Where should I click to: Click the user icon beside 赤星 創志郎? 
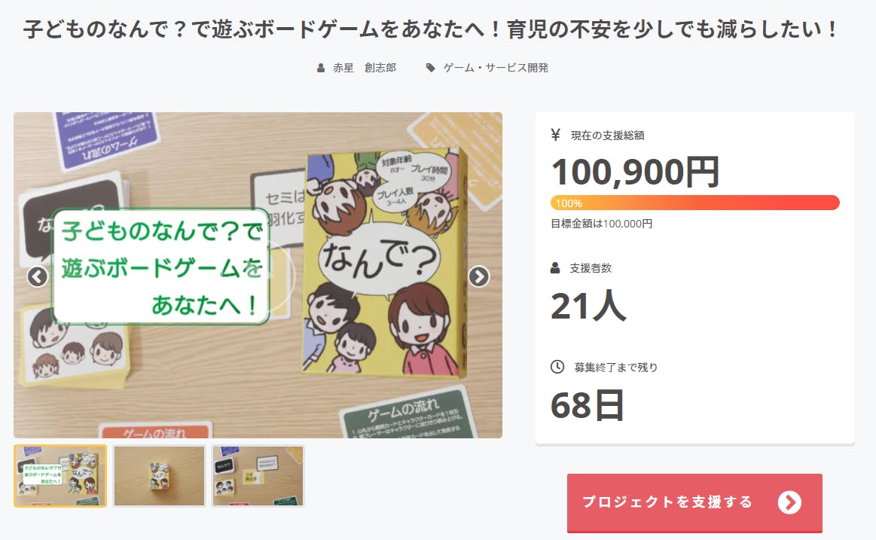[x=321, y=68]
